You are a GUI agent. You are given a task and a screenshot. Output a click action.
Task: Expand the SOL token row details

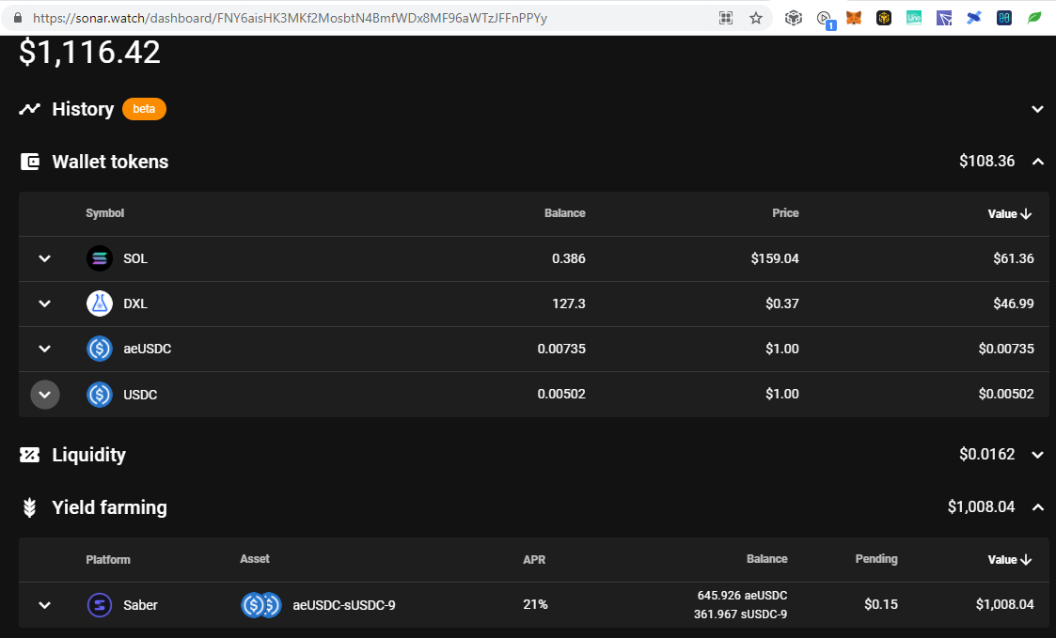pos(44,258)
